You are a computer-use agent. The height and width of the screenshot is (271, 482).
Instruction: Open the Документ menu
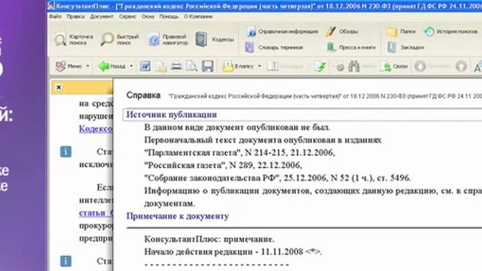coord(102,17)
